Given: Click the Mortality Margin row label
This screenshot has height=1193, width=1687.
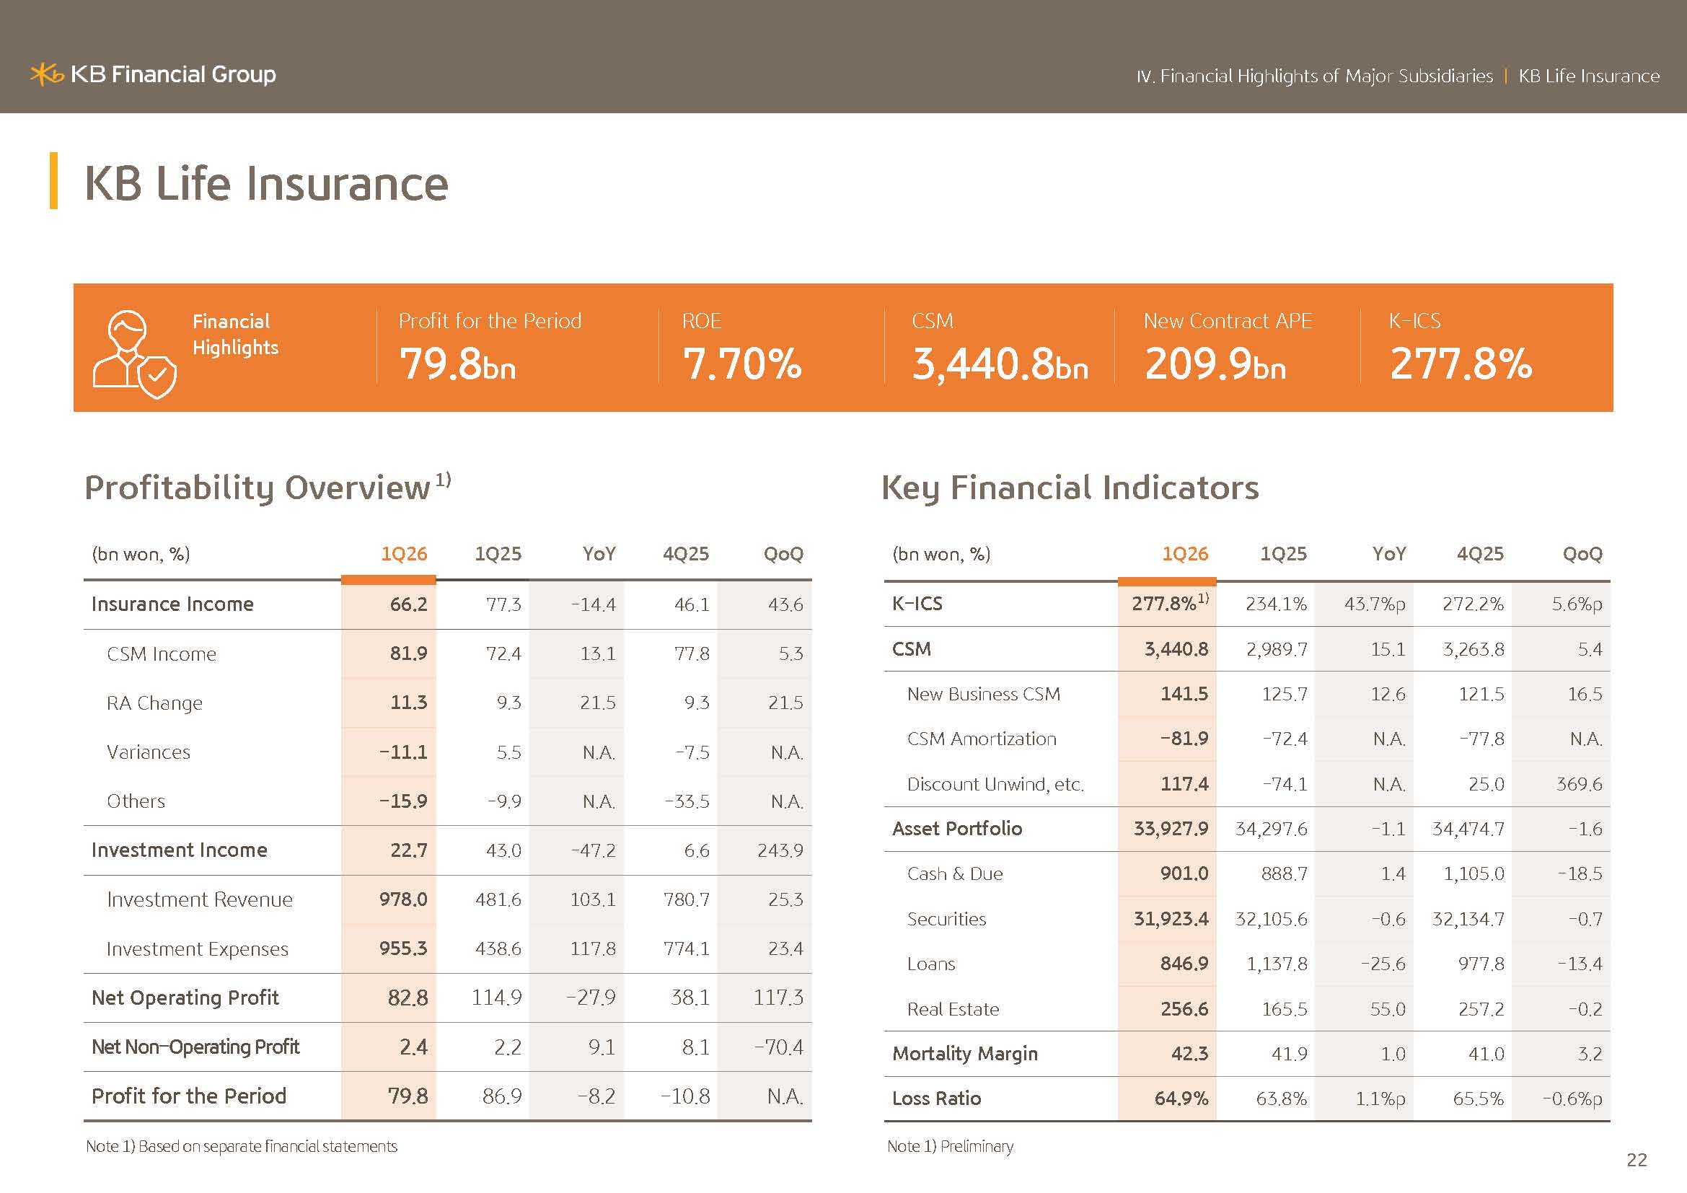Looking at the screenshot, I should (x=965, y=1053).
